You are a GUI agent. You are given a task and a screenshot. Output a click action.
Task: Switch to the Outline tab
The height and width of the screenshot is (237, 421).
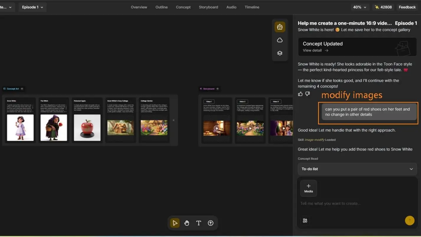click(x=162, y=7)
